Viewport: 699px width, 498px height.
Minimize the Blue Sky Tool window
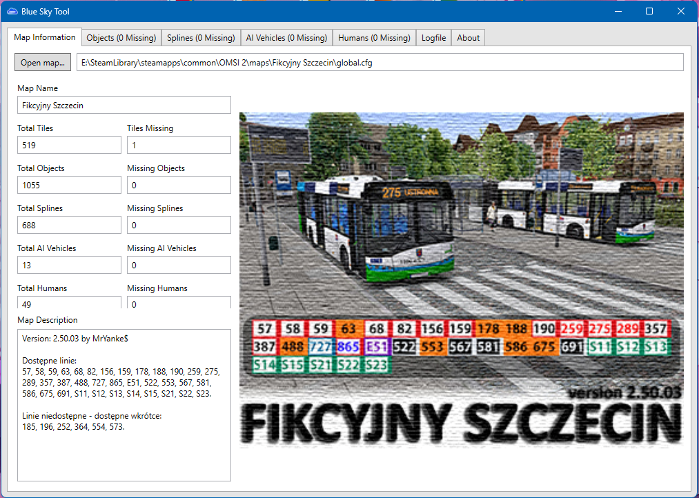pos(618,12)
